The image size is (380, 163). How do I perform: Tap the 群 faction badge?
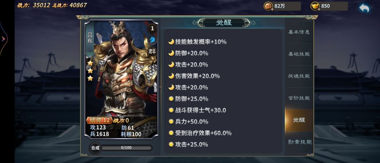(152, 51)
